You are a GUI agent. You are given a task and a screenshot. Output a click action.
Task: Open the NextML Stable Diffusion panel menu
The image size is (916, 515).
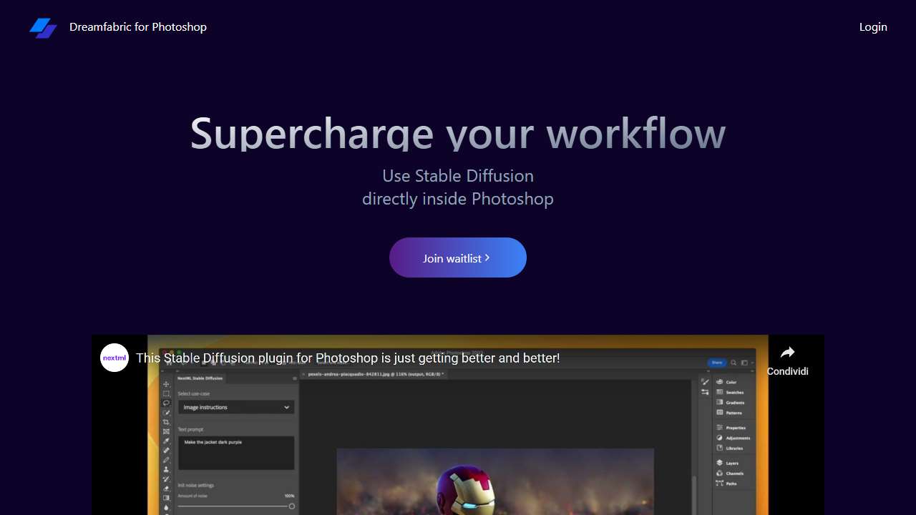[x=294, y=378]
